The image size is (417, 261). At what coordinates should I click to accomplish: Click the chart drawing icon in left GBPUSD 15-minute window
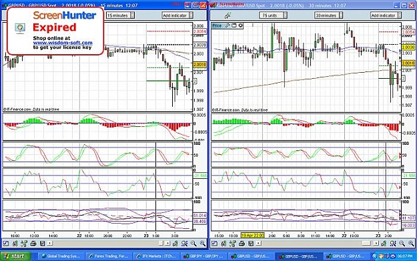click(x=6, y=243)
